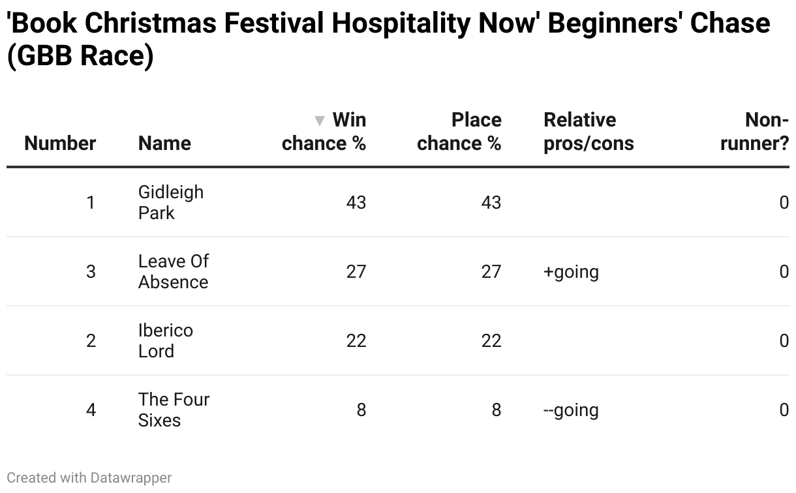Viewport: 796px width, 493px height.
Task: Click the --going pros/cons entry
Action: [571, 410]
